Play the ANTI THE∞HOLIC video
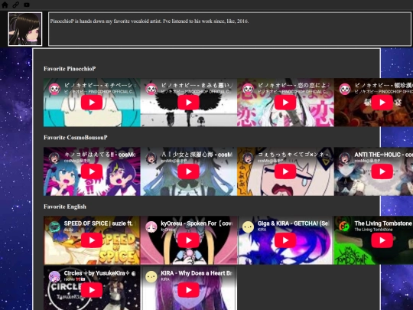Screen dimensions: 413x310 382,171
